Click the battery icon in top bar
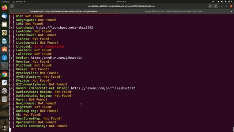 229,1
